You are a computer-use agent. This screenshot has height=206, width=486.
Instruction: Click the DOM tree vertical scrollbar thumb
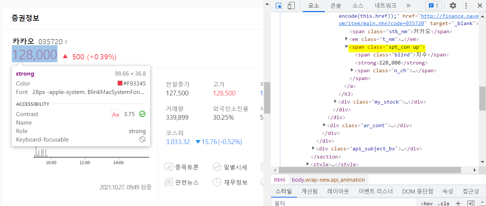[482, 98]
